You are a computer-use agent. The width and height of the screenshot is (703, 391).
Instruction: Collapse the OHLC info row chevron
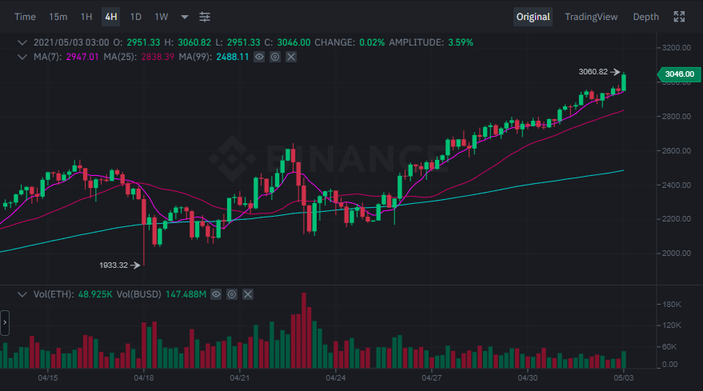point(22,42)
